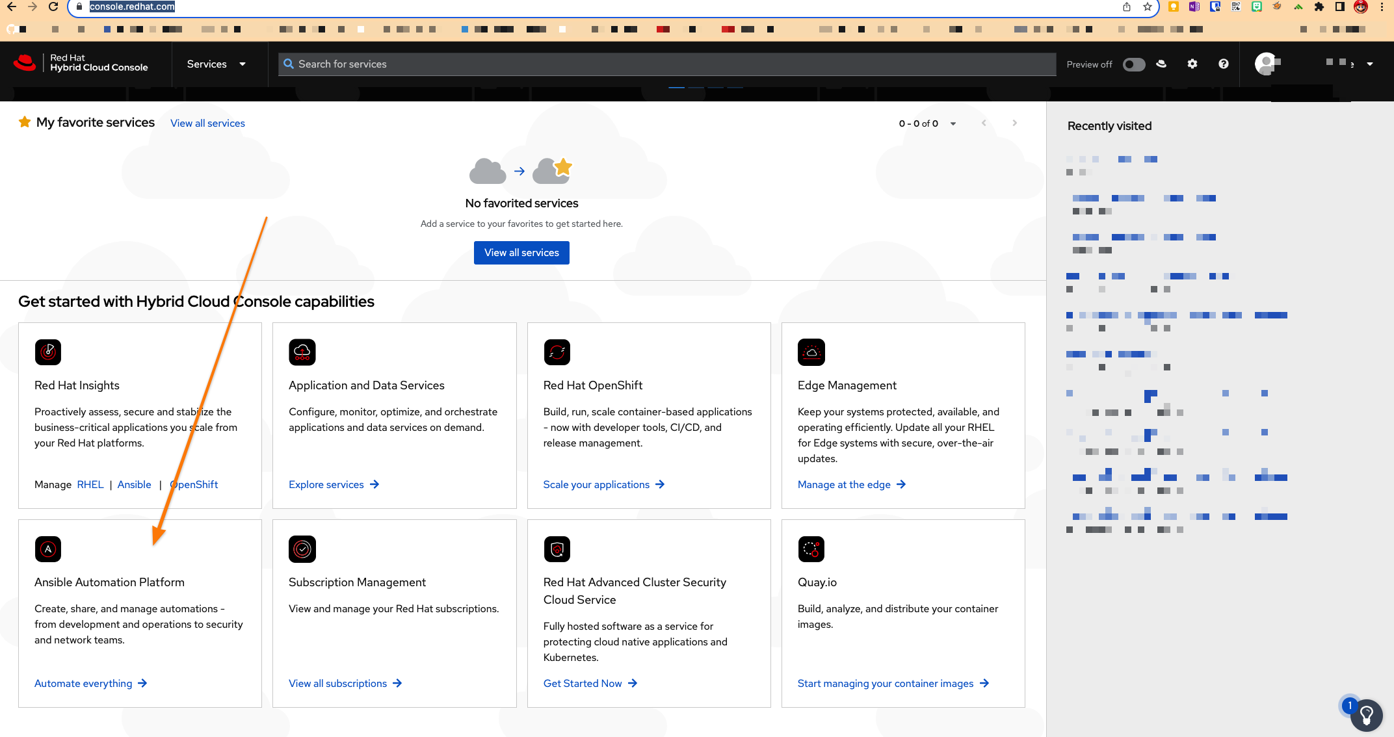Screen dimensions: 1394x737
Task: Open the pagination count dropdown
Action: coord(953,123)
